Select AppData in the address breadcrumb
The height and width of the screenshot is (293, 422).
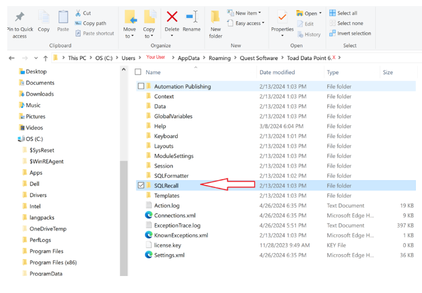tap(188, 58)
